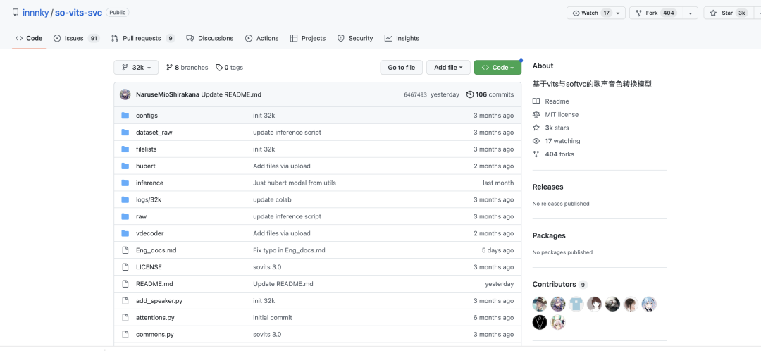Open the commons.py file

click(x=155, y=335)
